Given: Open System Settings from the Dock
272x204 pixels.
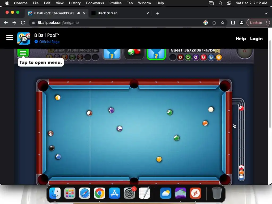Looking at the screenshot, I should pyautogui.click(x=129, y=193).
